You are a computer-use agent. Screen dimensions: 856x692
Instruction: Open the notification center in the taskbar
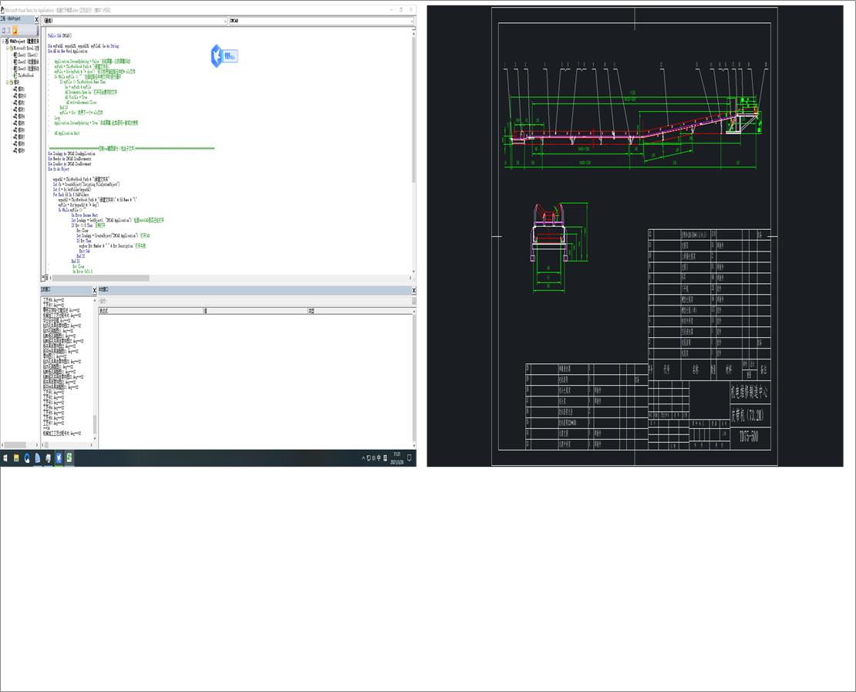(409, 458)
